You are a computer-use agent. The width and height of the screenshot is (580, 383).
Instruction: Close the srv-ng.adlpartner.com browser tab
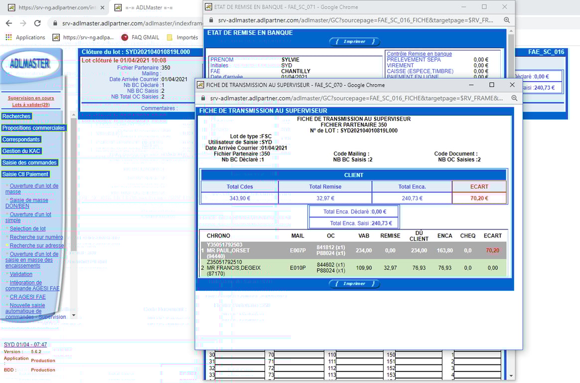point(102,8)
